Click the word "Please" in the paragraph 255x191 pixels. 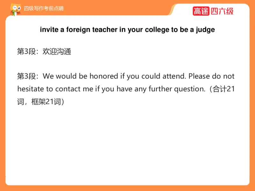[x=199, y=76]
